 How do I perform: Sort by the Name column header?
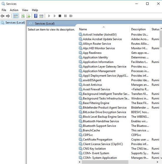(x=104, y=29)
